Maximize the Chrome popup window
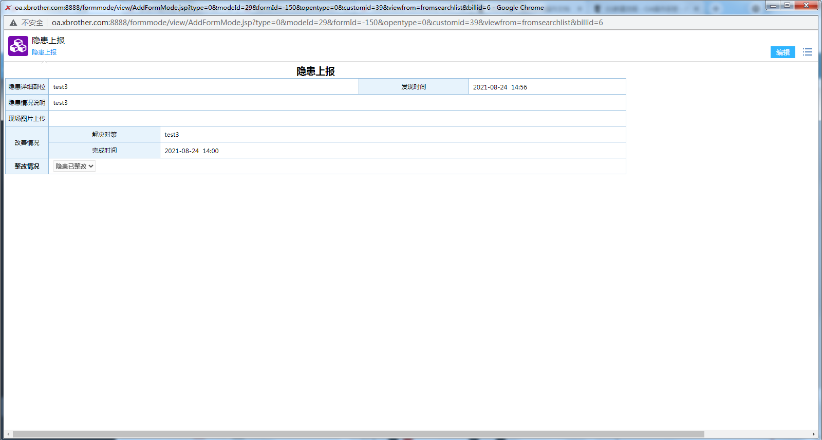This screenshot has height=440, width=822. pos(787,6)
